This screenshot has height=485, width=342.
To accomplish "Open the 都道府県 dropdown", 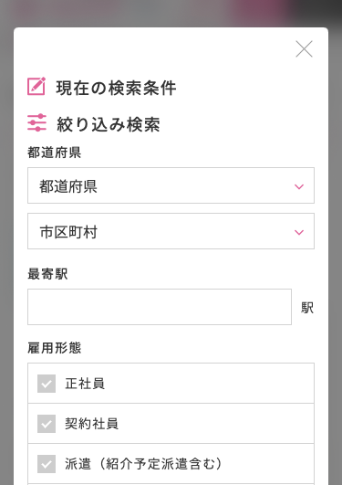I will 171,185.
